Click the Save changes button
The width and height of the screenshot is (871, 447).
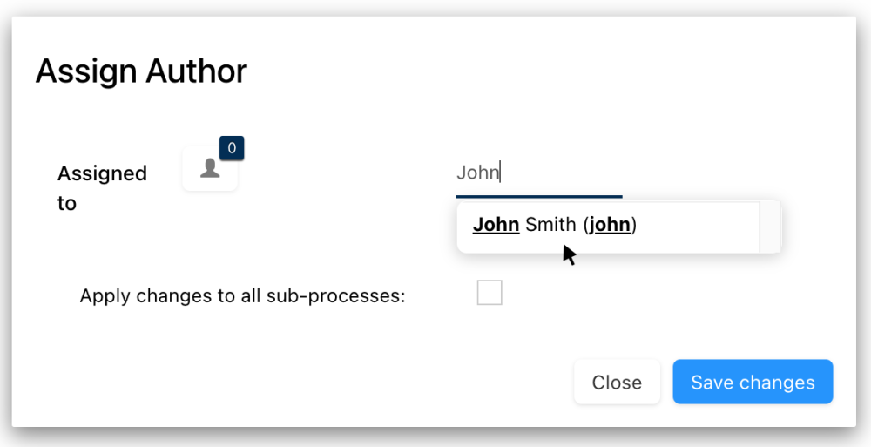(x=753, y=382)
